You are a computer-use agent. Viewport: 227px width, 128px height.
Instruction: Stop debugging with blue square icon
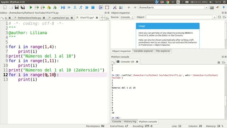pyautogui.click(x=93, y=7)
